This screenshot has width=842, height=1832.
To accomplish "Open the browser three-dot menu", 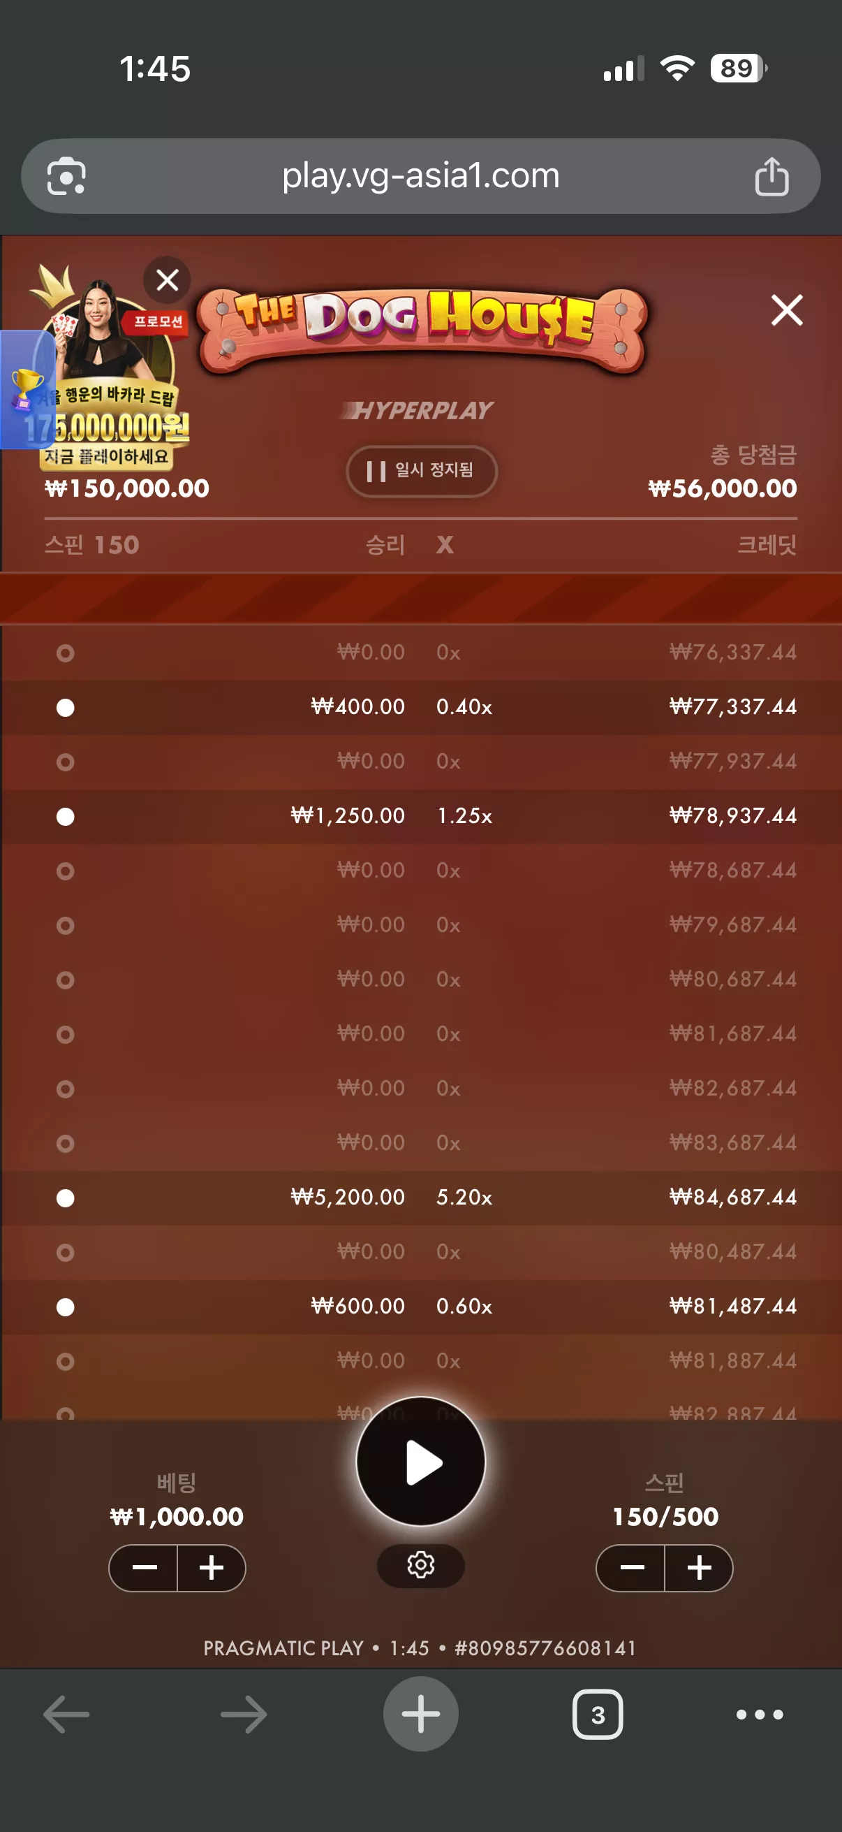I will [760, 1714].
